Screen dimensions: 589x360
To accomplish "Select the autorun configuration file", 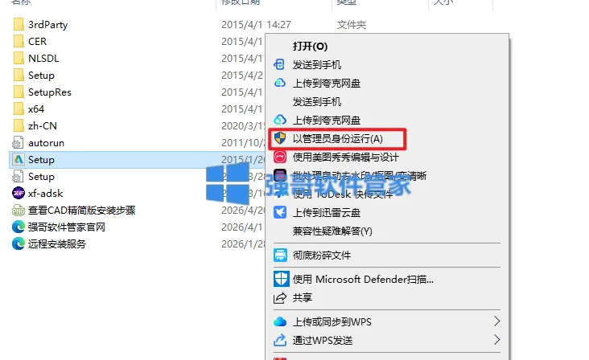I will pos(39,142).
